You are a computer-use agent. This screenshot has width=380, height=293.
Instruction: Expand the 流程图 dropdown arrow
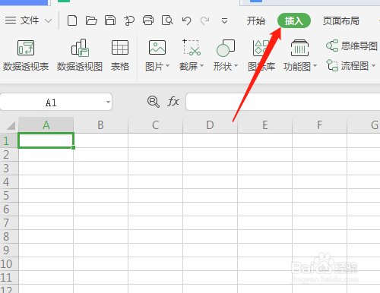pyautogui.click(x=374, y=66)
